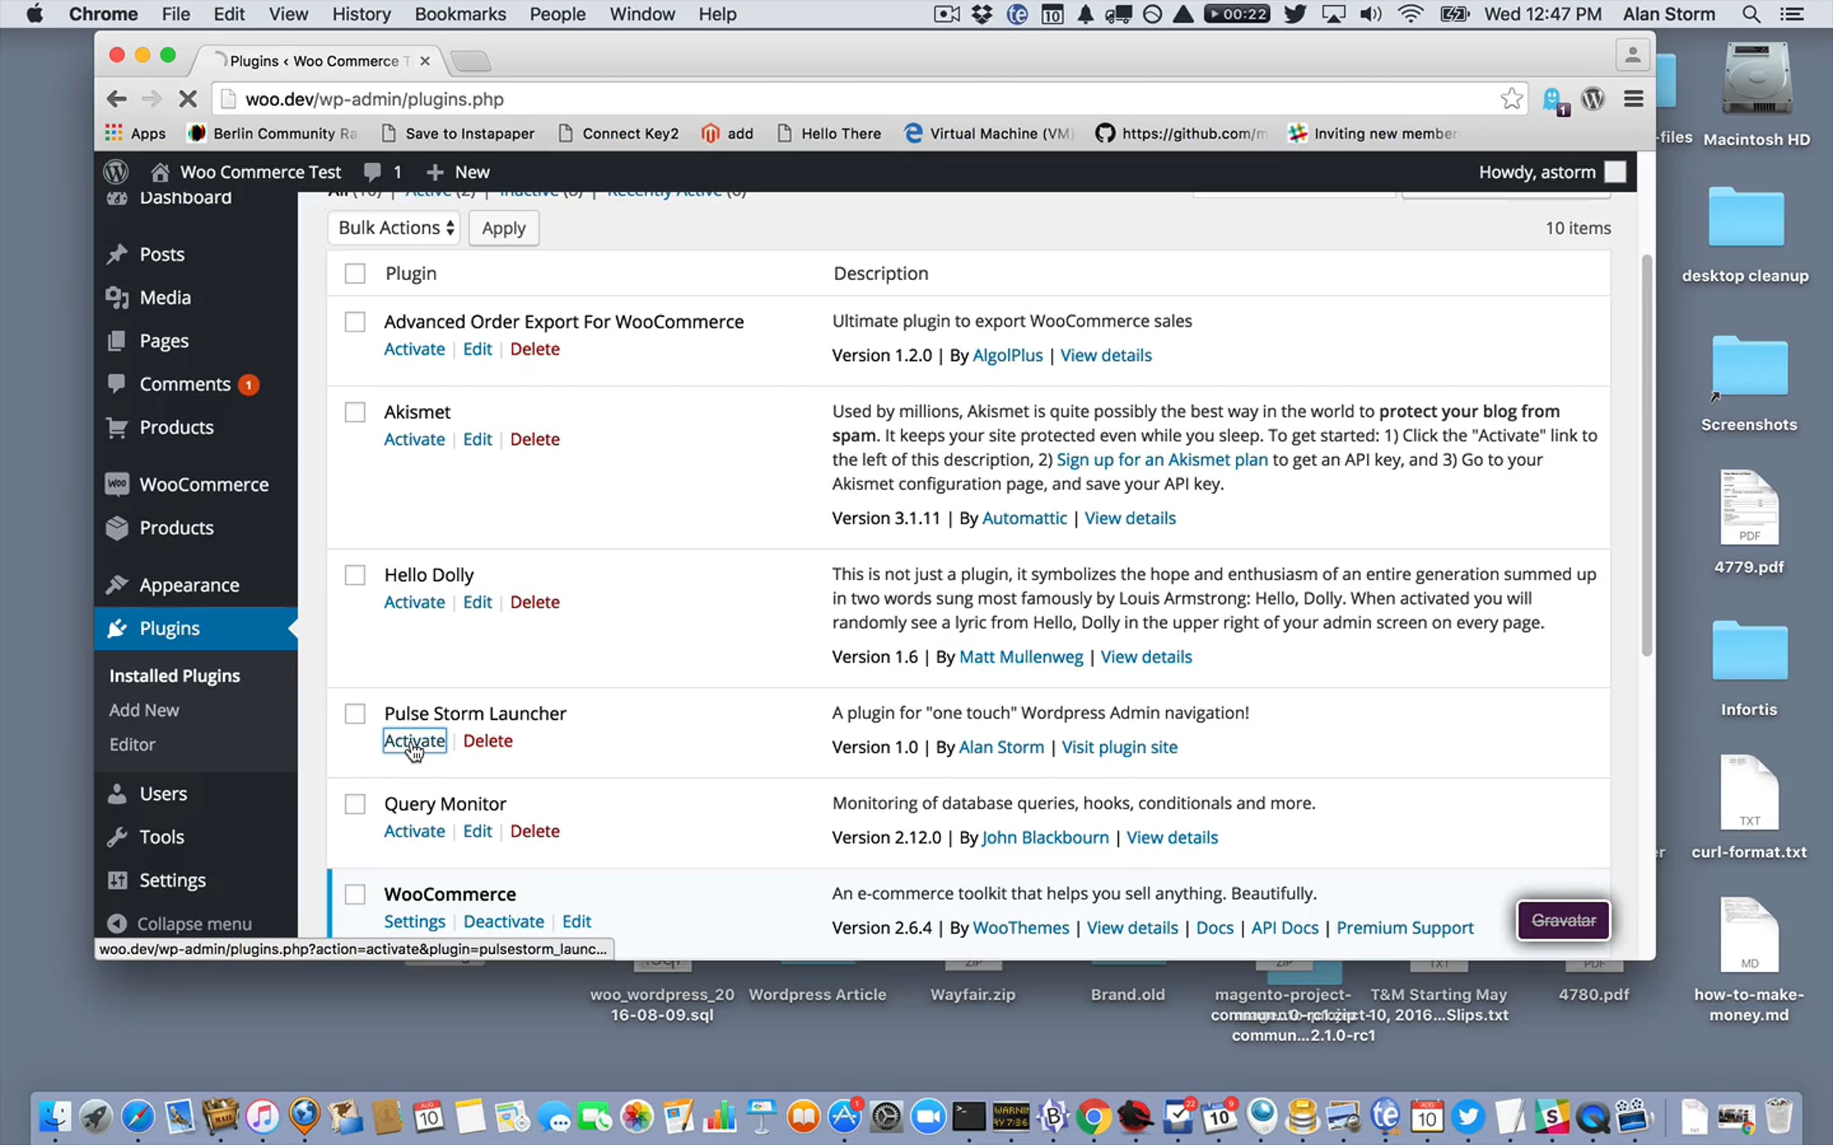Screen dimensions: 1833x1145
Task: Bookmark this page with the star icon
Action: pos(1511,99)
